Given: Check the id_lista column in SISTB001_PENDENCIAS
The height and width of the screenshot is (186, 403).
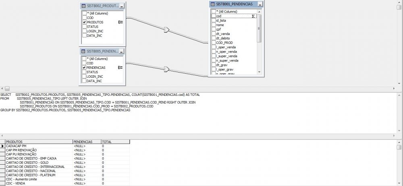Looking at the screenshot, I should click(x=214, y=21).
